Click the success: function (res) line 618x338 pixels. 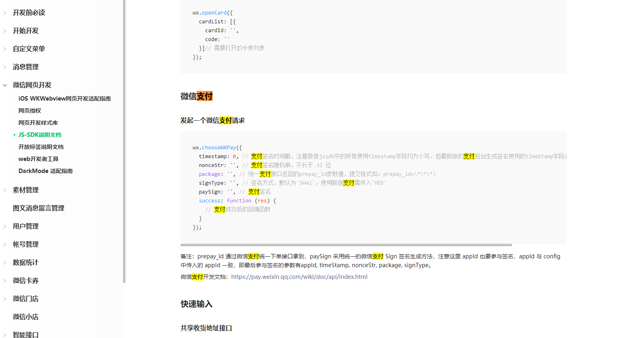tap(237, 201)
